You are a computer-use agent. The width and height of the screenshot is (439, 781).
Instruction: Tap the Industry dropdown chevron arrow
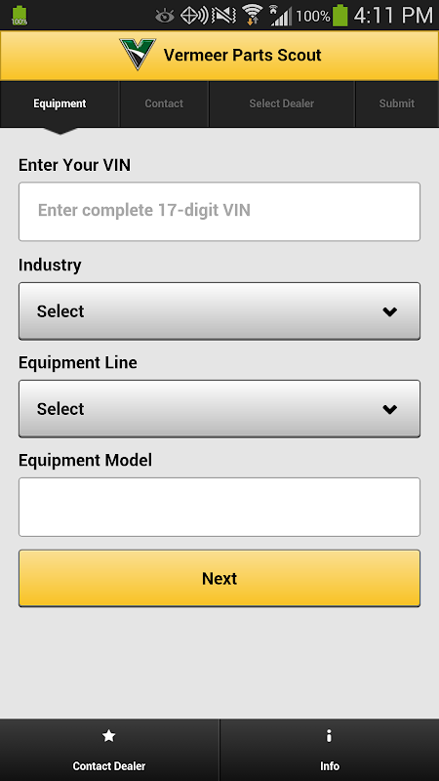click(389, 311)
